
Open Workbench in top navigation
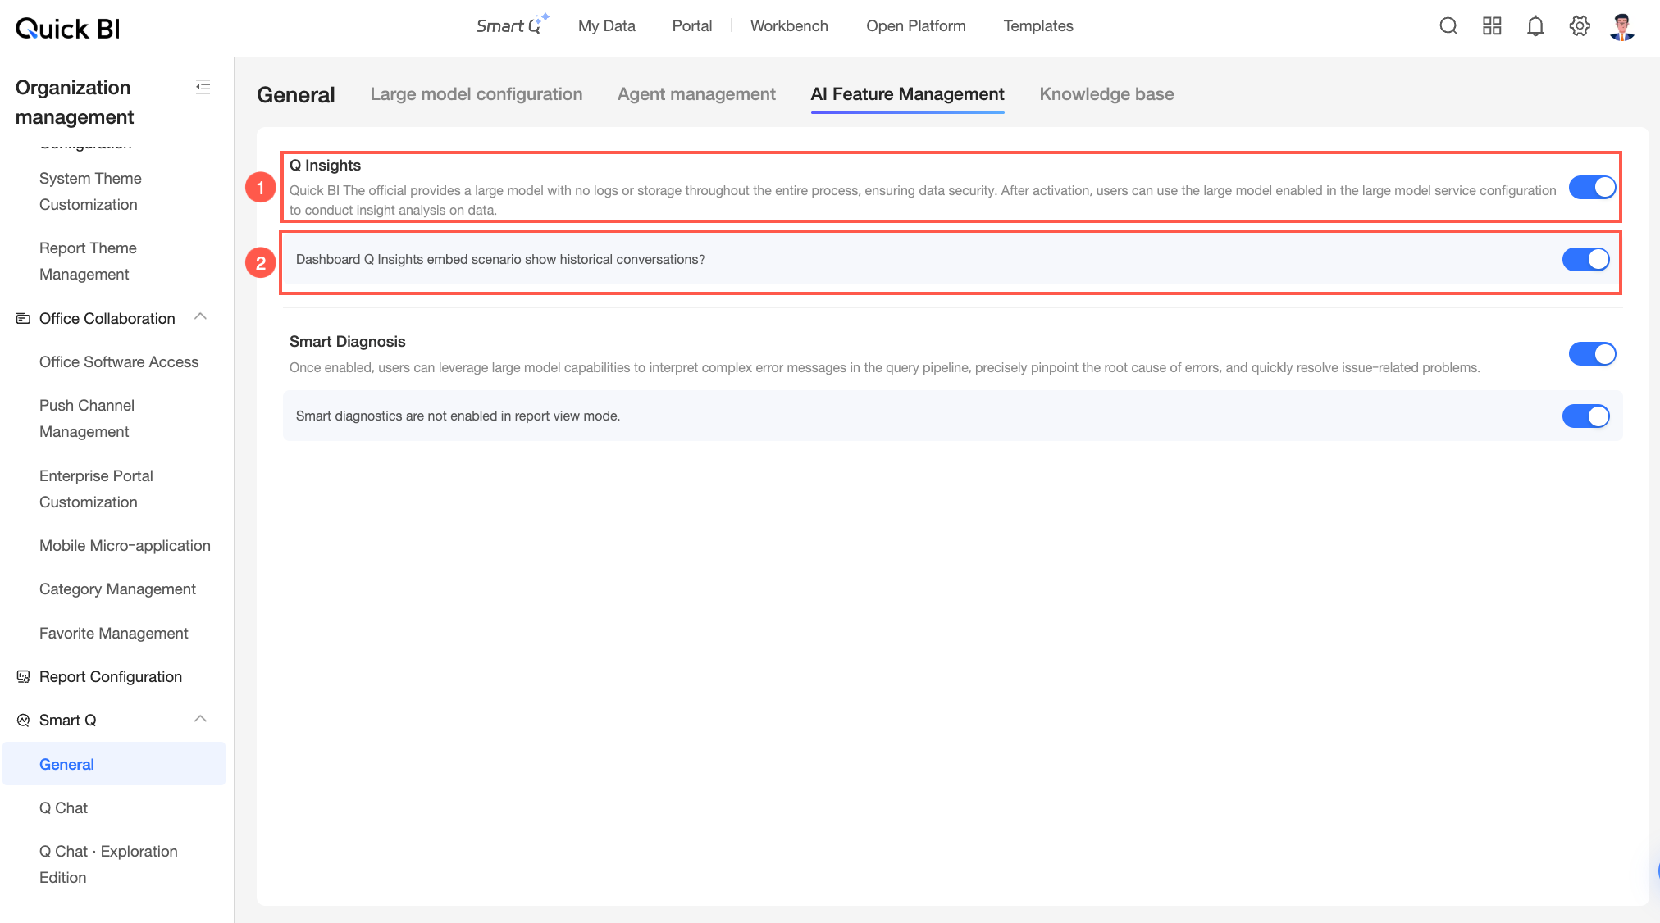point(789,26)
